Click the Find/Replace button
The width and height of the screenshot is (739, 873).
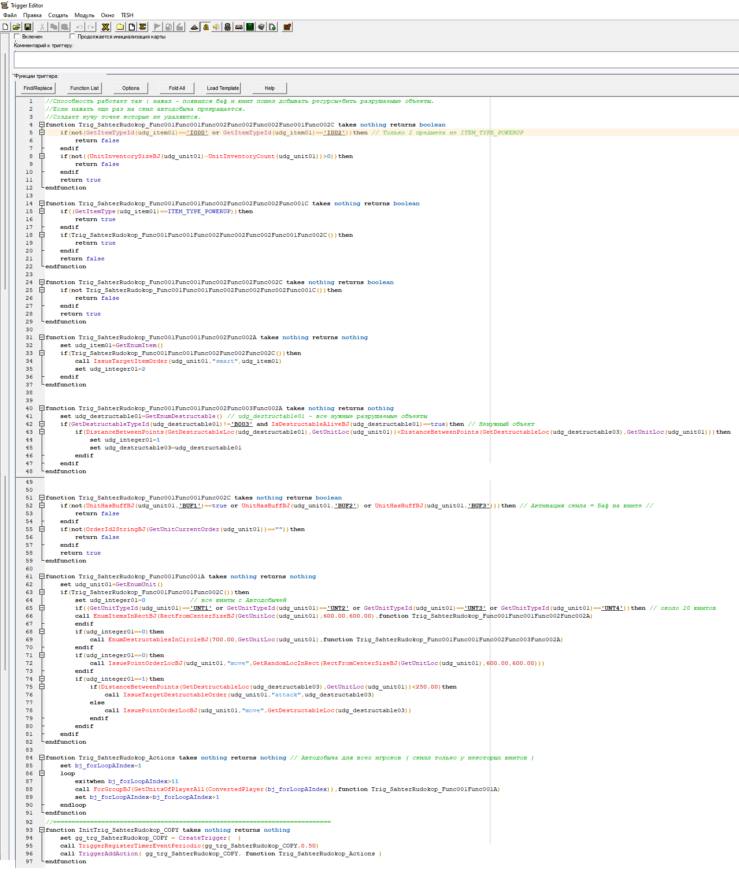tap(38, 88)
